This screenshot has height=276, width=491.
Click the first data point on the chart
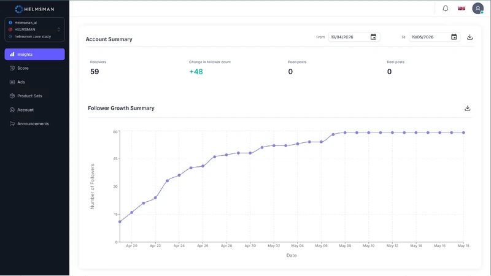[120, 221]
